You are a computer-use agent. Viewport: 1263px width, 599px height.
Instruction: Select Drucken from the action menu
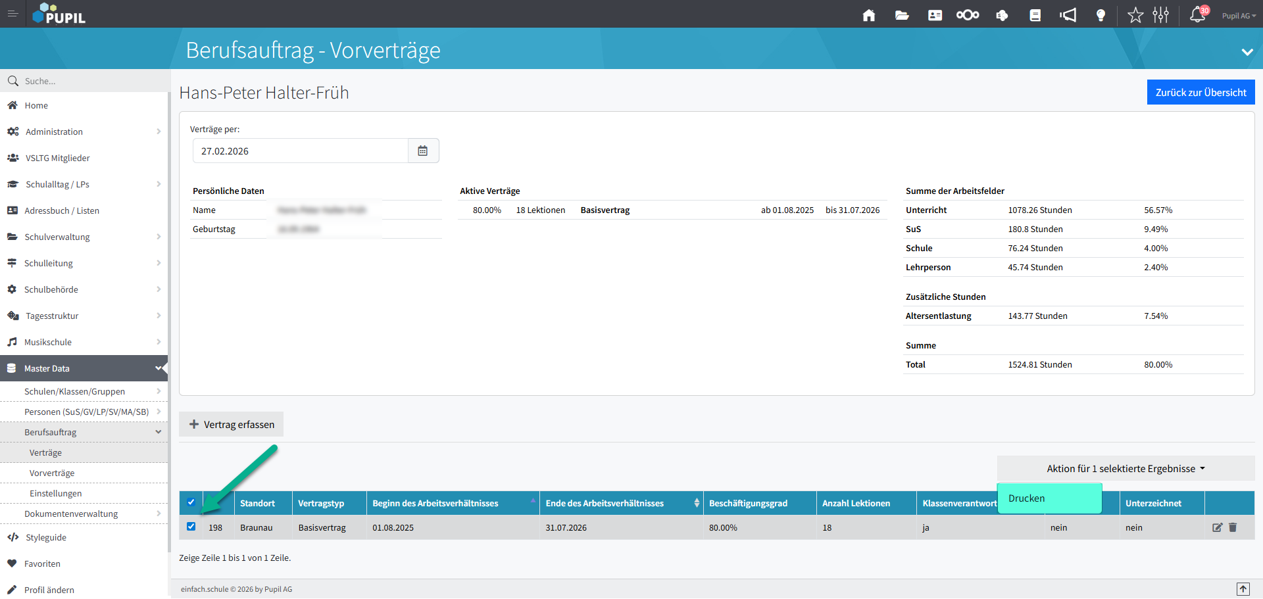click(x=1049, y=498)
